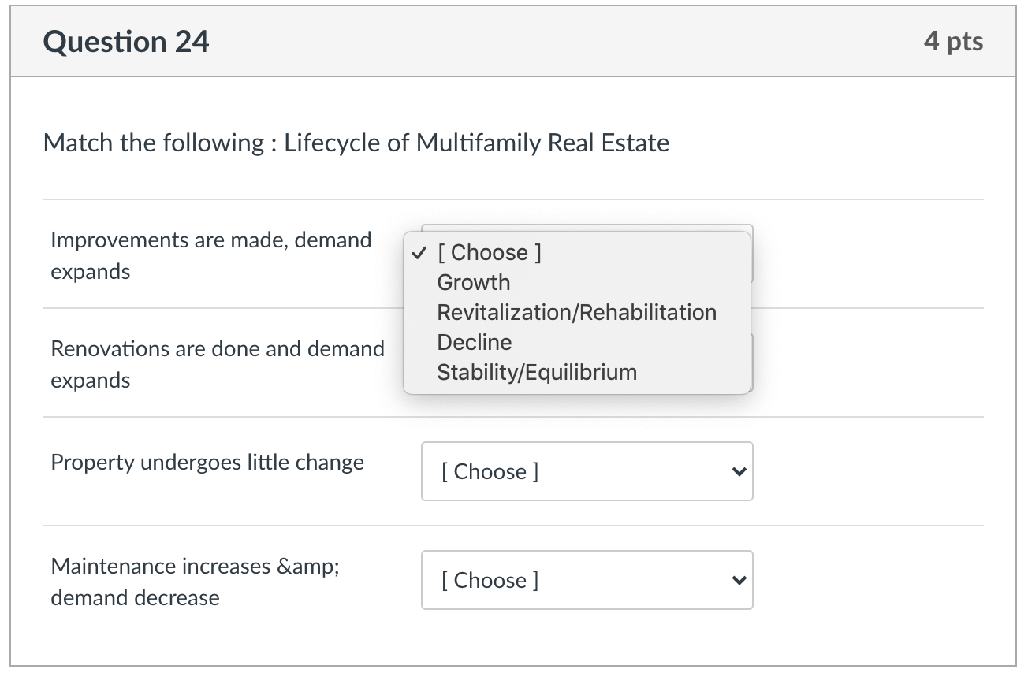Click the chevron arrow on the Property undergoes little change dropdown
Image resolution: width=1028 pixels, height=684 pixels.
pyautogui.click(x=738, y=472)
